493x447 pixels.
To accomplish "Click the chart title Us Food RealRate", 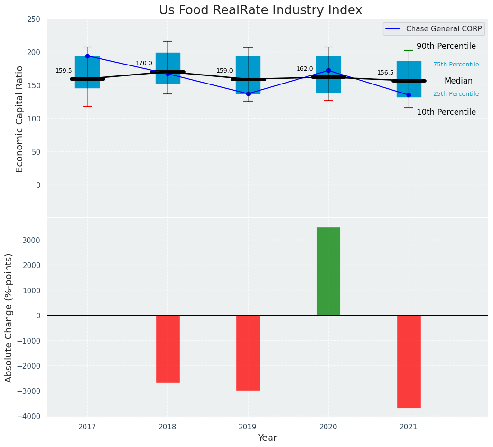I will click(x=260, y=10).
